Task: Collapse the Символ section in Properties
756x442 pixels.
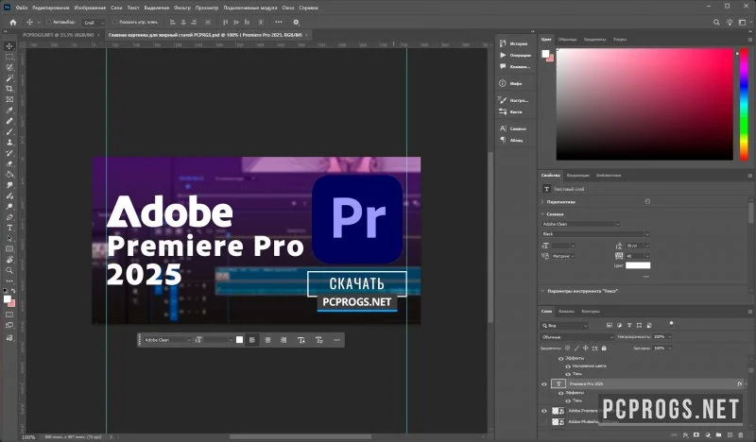Action: 542,214
